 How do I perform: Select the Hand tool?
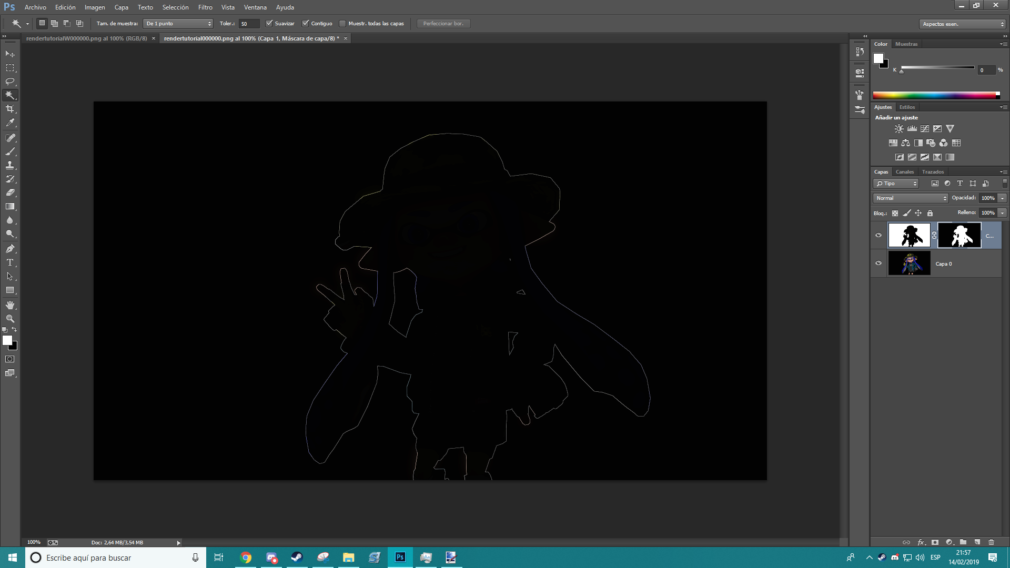tap(10, 305)
